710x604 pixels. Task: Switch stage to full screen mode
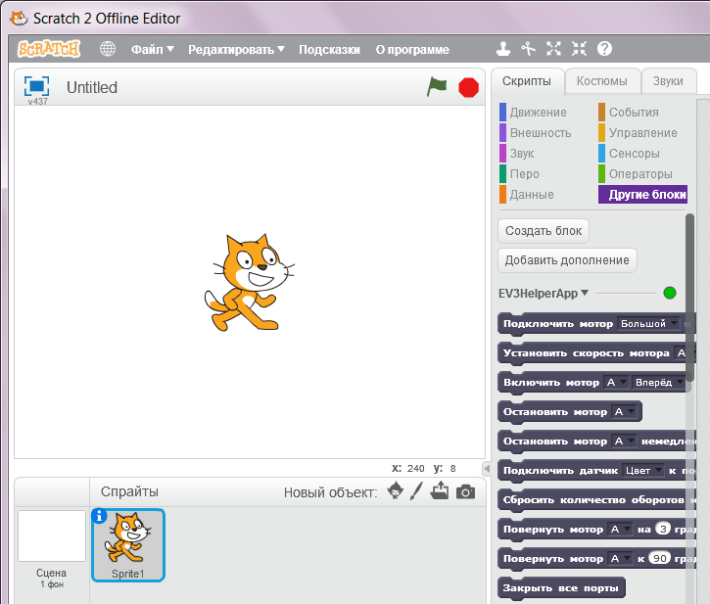(36, 86)
